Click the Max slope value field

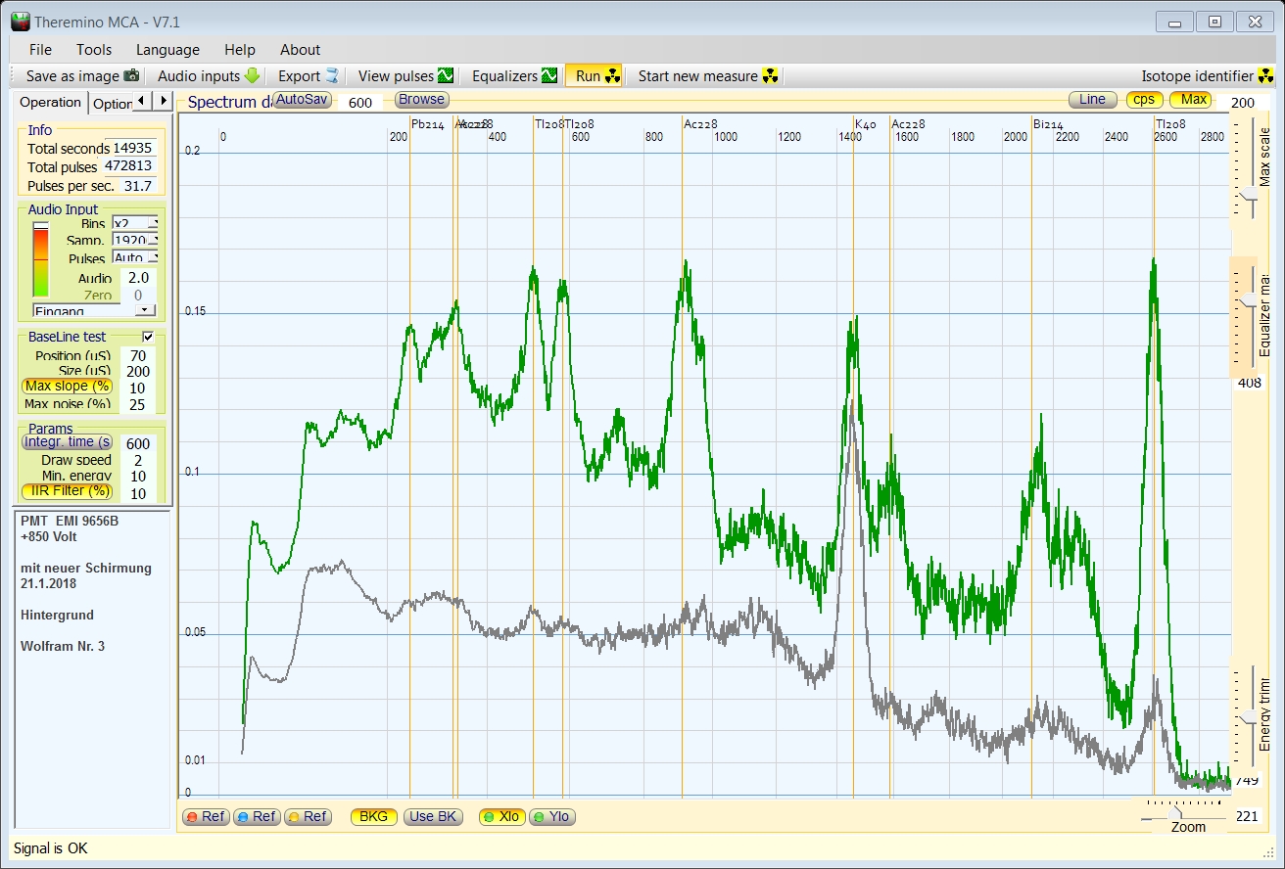[137, 388]
